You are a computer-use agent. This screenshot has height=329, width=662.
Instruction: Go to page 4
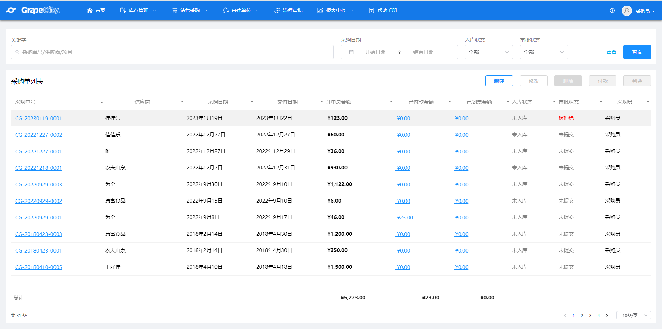(x=599, y=315)
